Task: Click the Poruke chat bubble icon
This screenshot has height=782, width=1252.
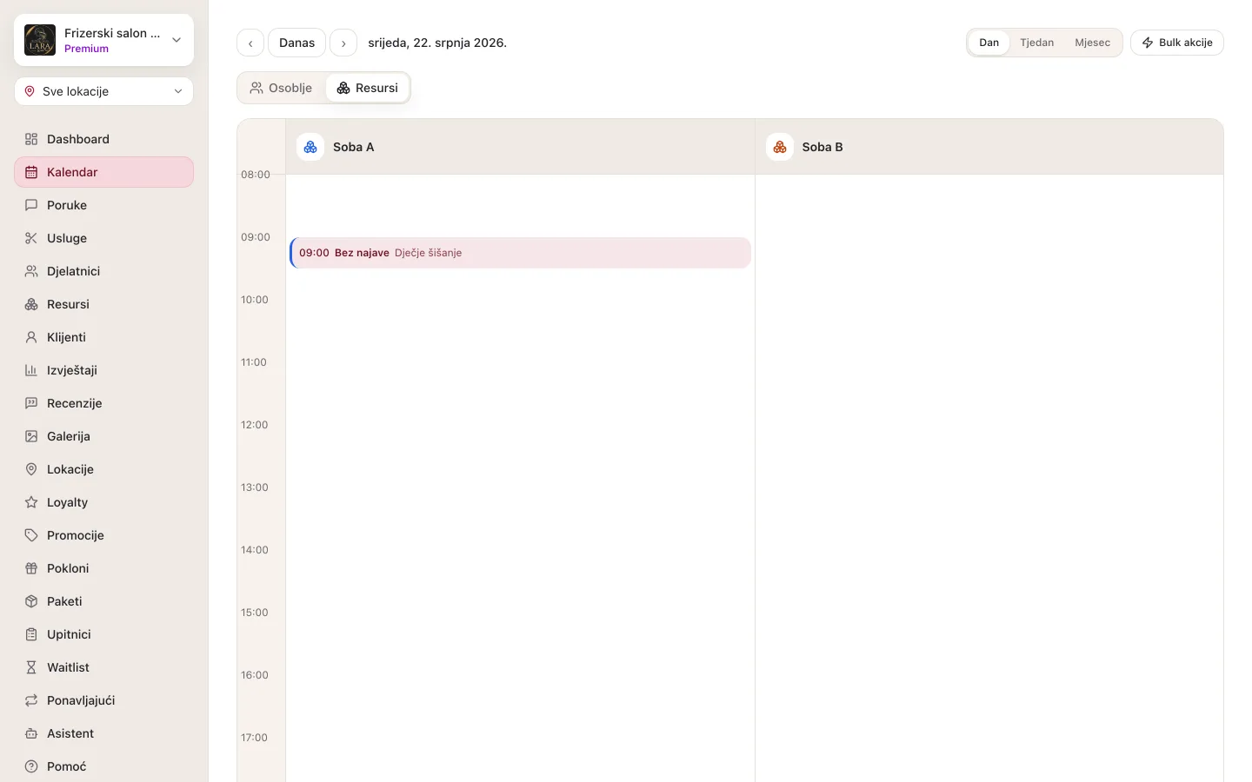Action: click(x=31, y=205)
